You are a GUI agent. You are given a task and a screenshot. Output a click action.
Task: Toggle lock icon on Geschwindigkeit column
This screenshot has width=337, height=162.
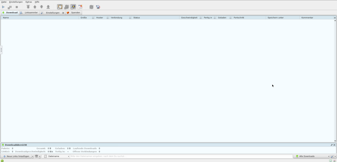coord(201,18)
